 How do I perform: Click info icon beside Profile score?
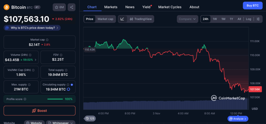point(25,99)
